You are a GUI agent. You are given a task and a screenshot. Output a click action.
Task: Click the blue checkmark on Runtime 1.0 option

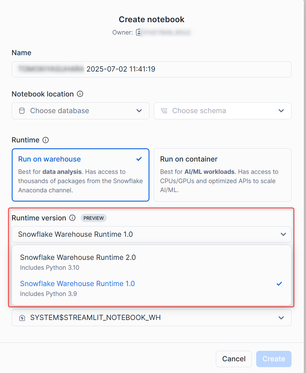coord(279,284)
